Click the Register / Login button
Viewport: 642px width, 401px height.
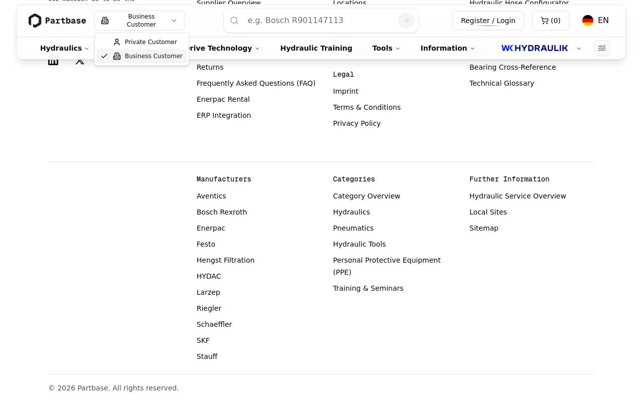pyautogui.click(x=488, y=21)
